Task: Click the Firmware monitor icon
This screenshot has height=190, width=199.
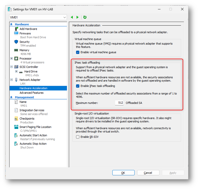Action: (x=16, y=33)
